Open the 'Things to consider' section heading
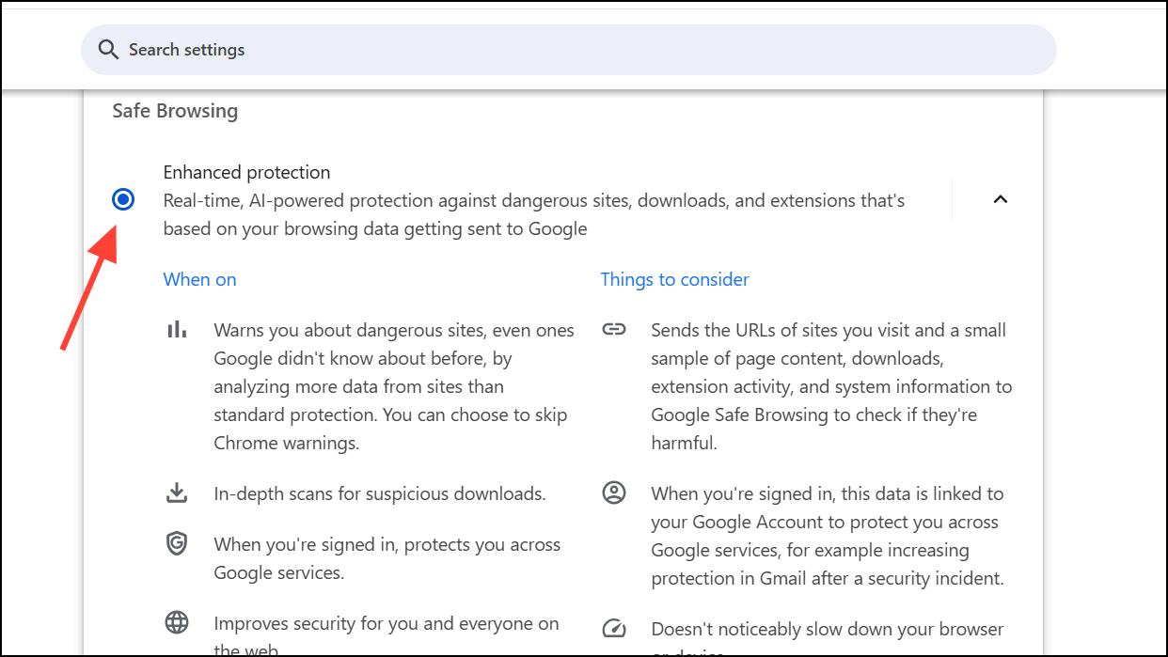The height and width of the screenshot is (657, 1168). pyautogui.click(x=674, y=279)
